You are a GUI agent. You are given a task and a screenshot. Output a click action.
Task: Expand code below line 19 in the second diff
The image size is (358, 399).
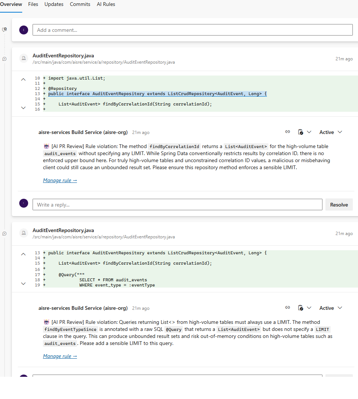(x=23, y=283)
